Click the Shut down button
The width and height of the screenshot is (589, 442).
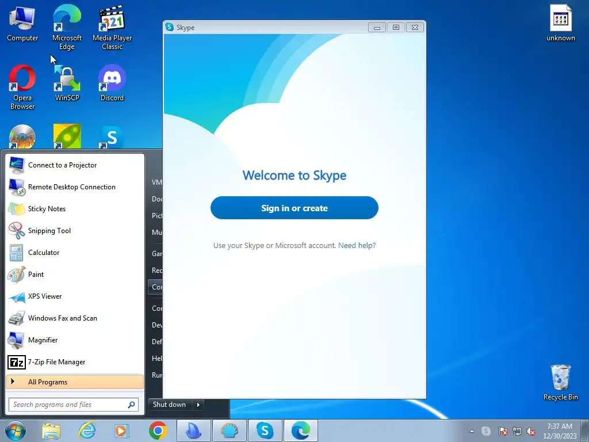coord(170,405)
